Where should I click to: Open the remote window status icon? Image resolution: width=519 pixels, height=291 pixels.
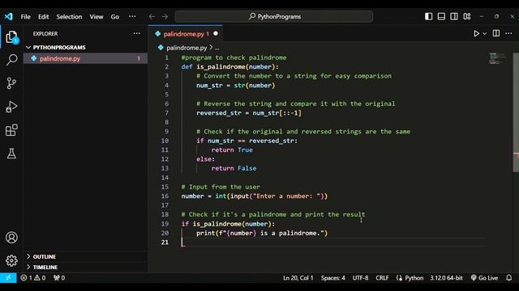pos(8,278)
